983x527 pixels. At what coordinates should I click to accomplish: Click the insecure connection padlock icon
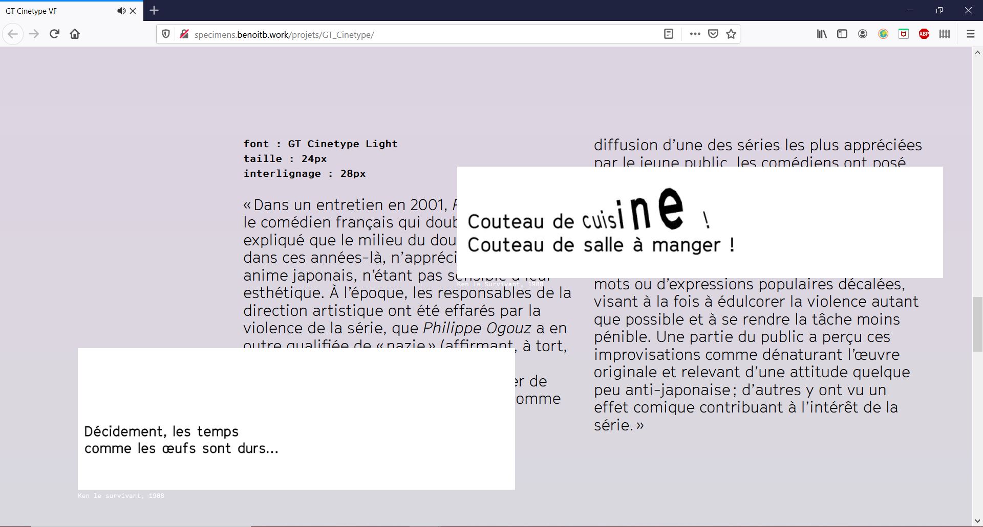pyautogui.click(x=184, y=34)
